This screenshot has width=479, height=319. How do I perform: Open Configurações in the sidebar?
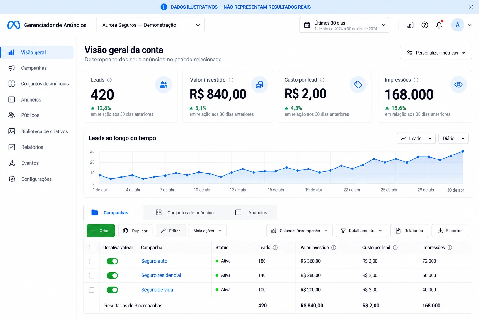[36, 179]
